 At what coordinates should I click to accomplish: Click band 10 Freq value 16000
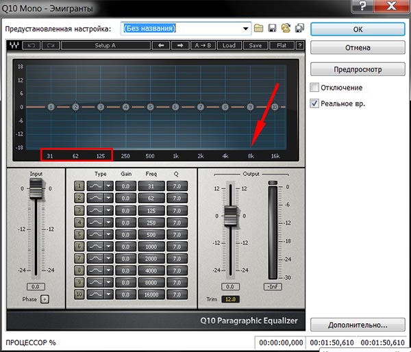coord(151,294)
